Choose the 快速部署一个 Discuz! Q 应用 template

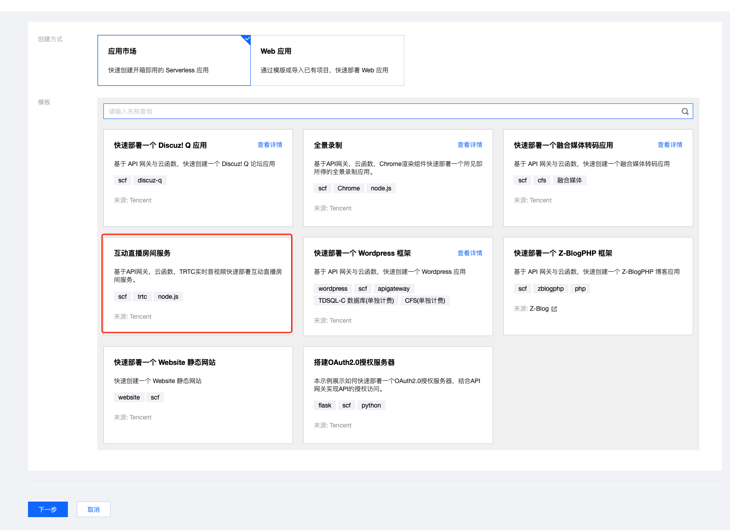pos(198,178)
